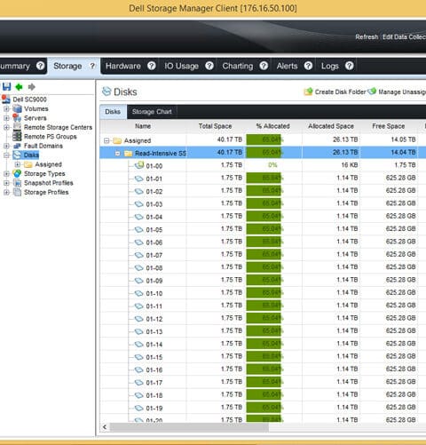Collapse the Assigned folder in table
The image size is (426, 445).
(106, 140)
